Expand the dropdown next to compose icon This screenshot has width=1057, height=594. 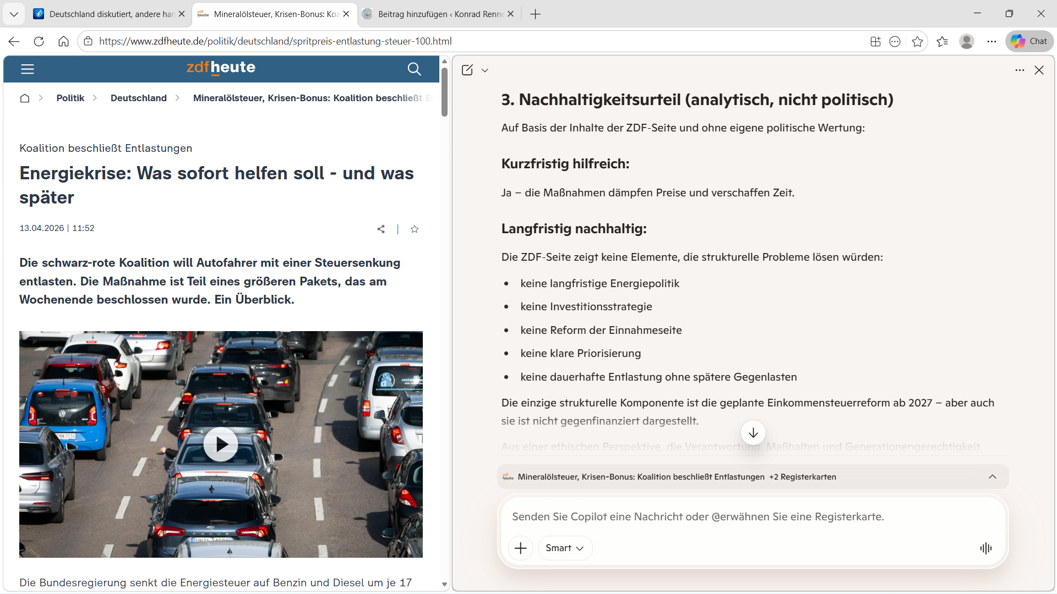tap(484, 70)
